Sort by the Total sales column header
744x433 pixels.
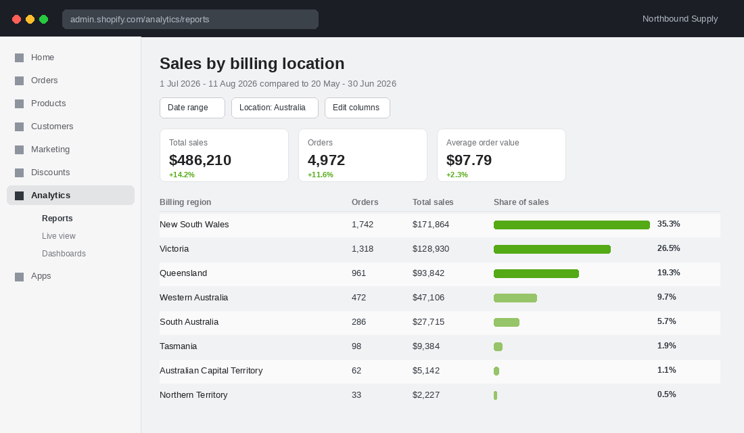[x=433, y=202]
